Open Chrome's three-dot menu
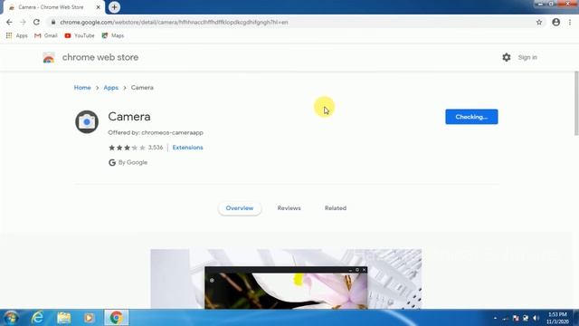This screenshot has height=326, width=579. [x=570, y=22]
